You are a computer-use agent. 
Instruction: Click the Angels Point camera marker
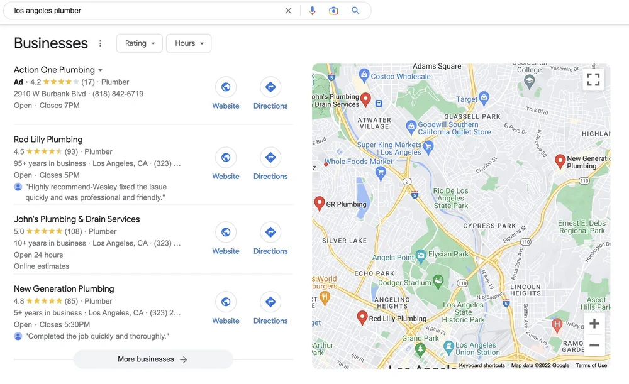[x=421, y=256]
